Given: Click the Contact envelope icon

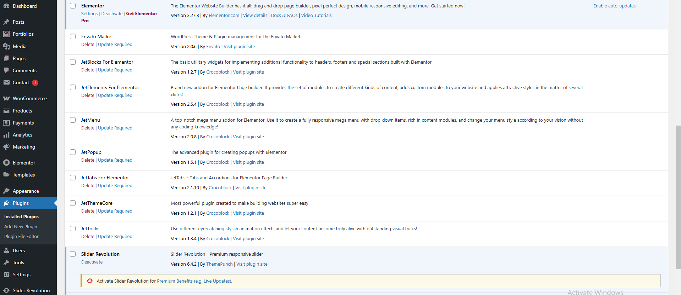Looking at the screenshot, I should (6, 82).
